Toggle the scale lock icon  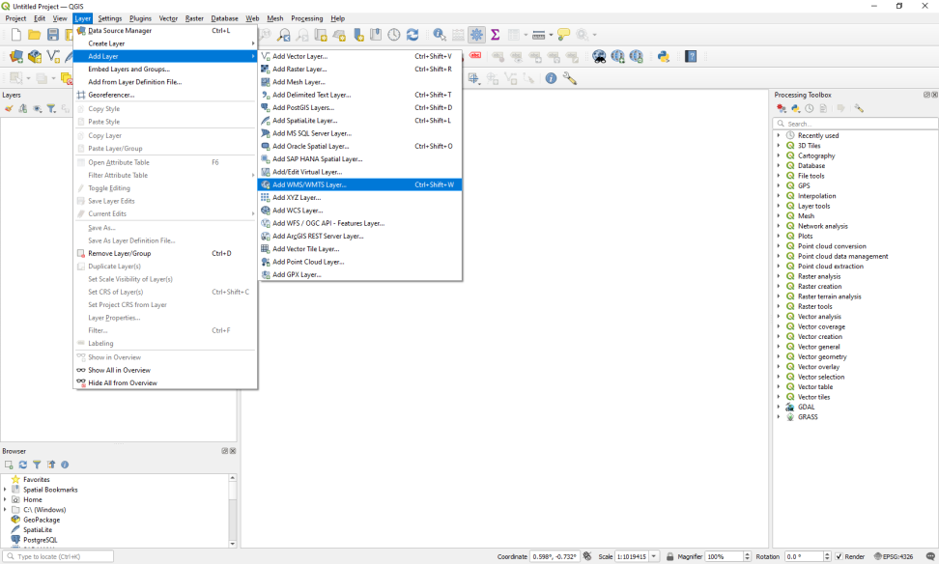coord(670,556)
